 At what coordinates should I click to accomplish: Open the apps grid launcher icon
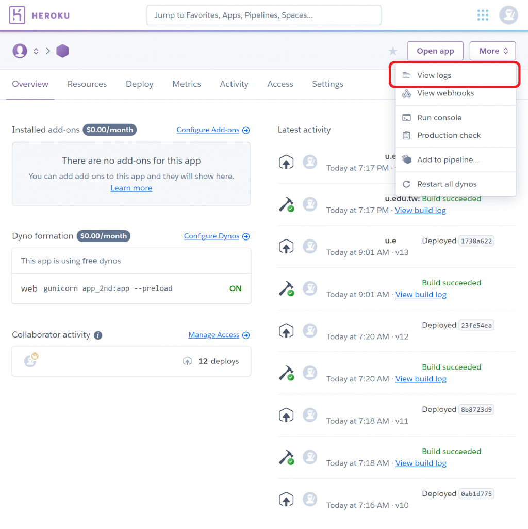[483, 15]
